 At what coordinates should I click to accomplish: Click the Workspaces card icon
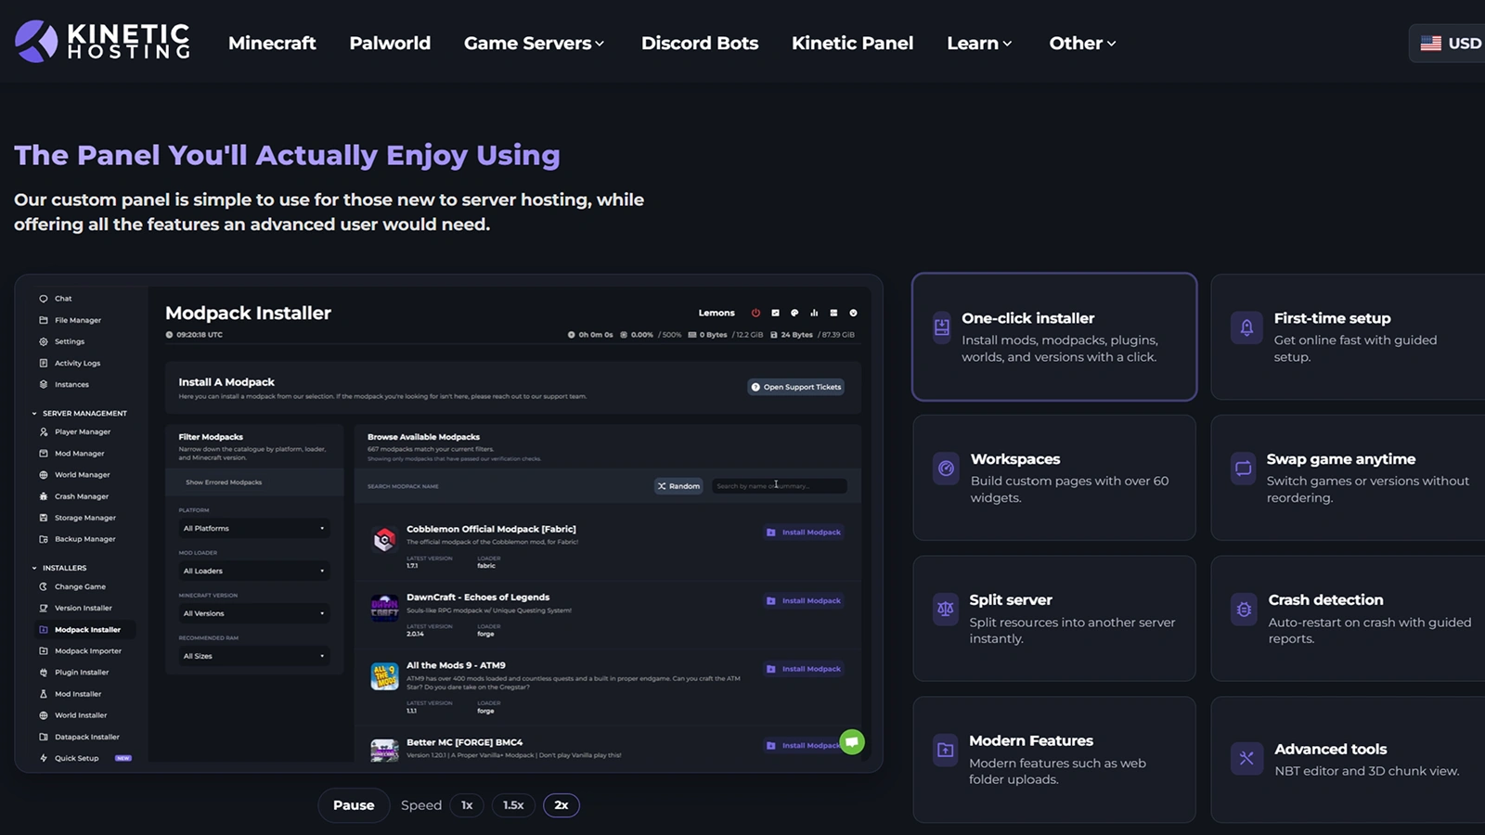click(946, 469)
